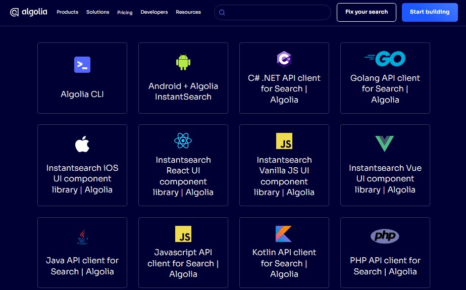Open the Developers menu
This screenshot has height=290, width=466.
[154, 12]
